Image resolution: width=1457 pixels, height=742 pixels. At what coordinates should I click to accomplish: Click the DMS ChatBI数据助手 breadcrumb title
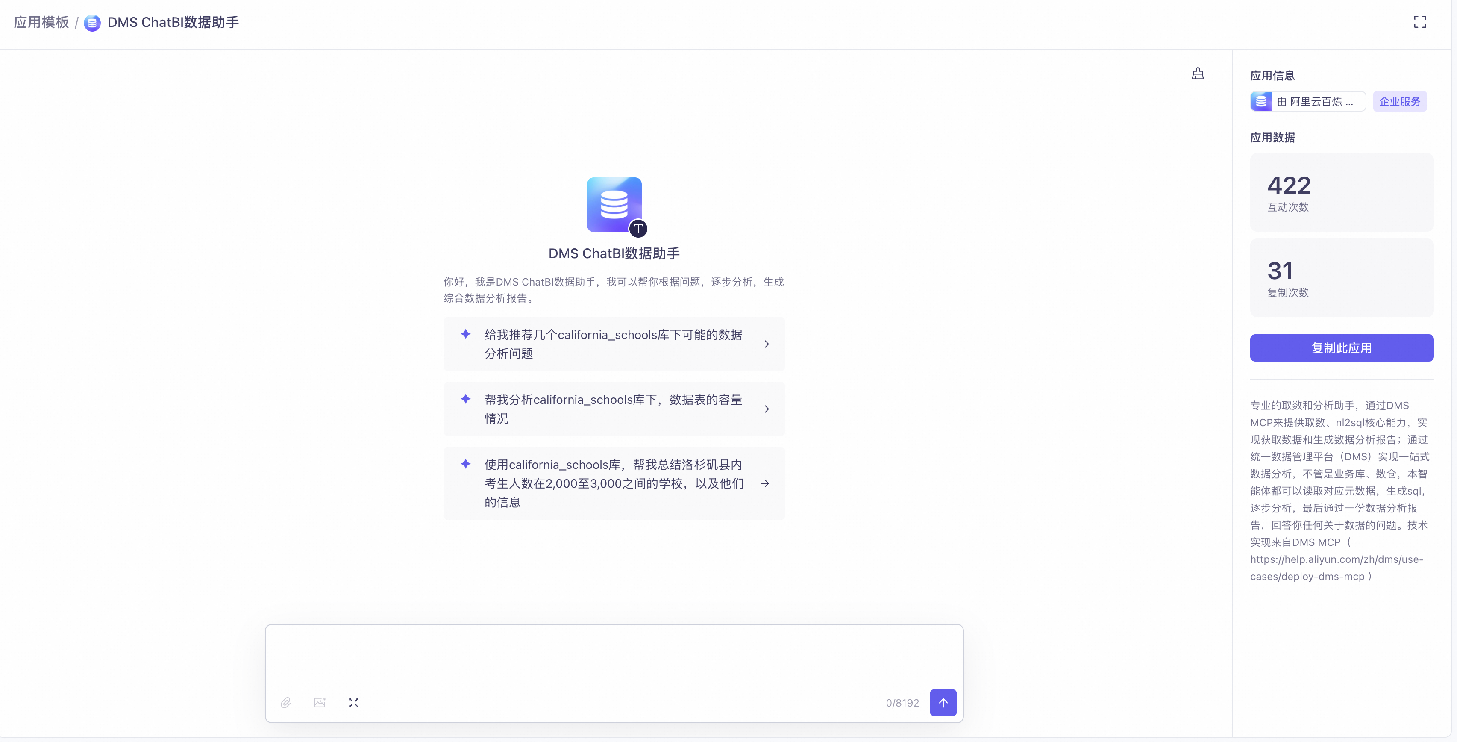click(173, 22)
